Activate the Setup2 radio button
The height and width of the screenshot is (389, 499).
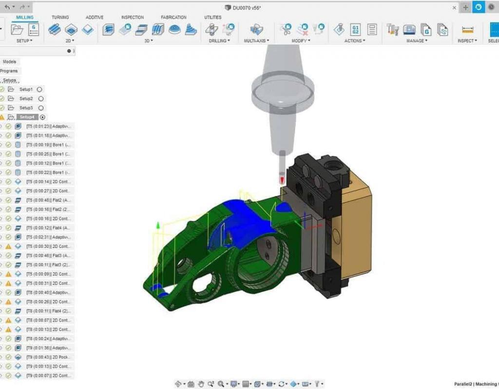click(x=41, y=98)
